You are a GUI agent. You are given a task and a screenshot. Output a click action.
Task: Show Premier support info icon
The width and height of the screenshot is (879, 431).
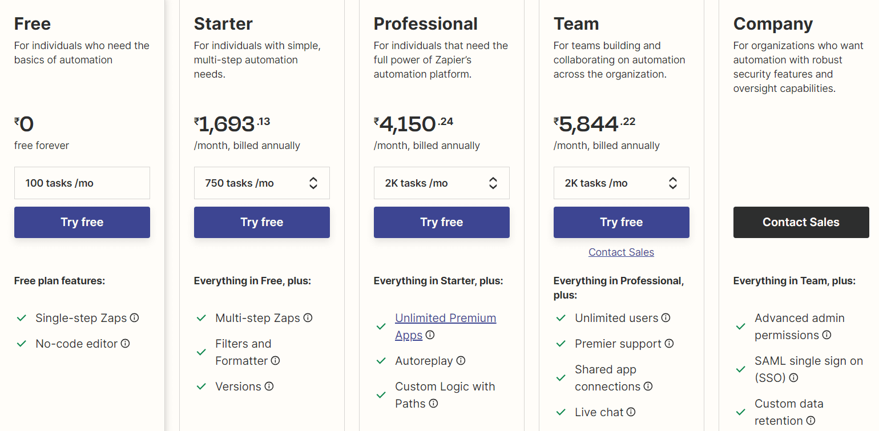[669, 344]
